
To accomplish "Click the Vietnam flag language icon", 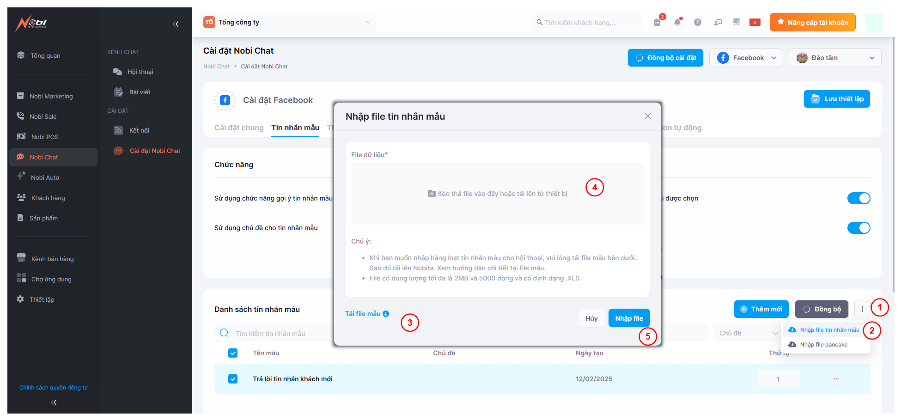I will (x=755, y=22).
